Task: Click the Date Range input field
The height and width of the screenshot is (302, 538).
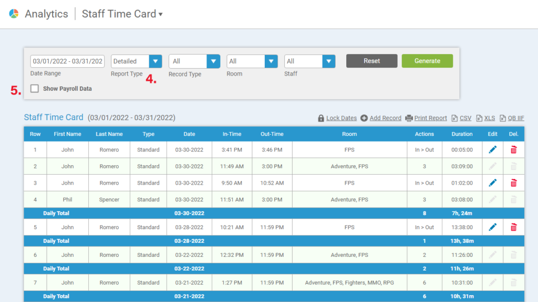Action: coord(67,61)
